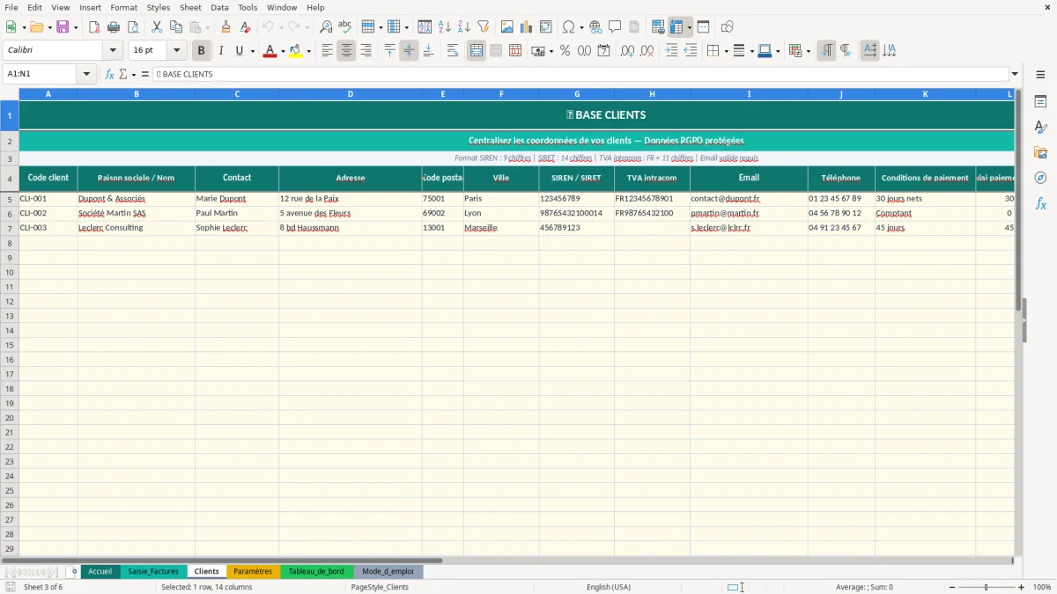Switch to the Mode_d_emploi sheet tab

click(x=388, y=572)
